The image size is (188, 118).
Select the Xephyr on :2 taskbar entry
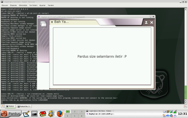point(100,114)
